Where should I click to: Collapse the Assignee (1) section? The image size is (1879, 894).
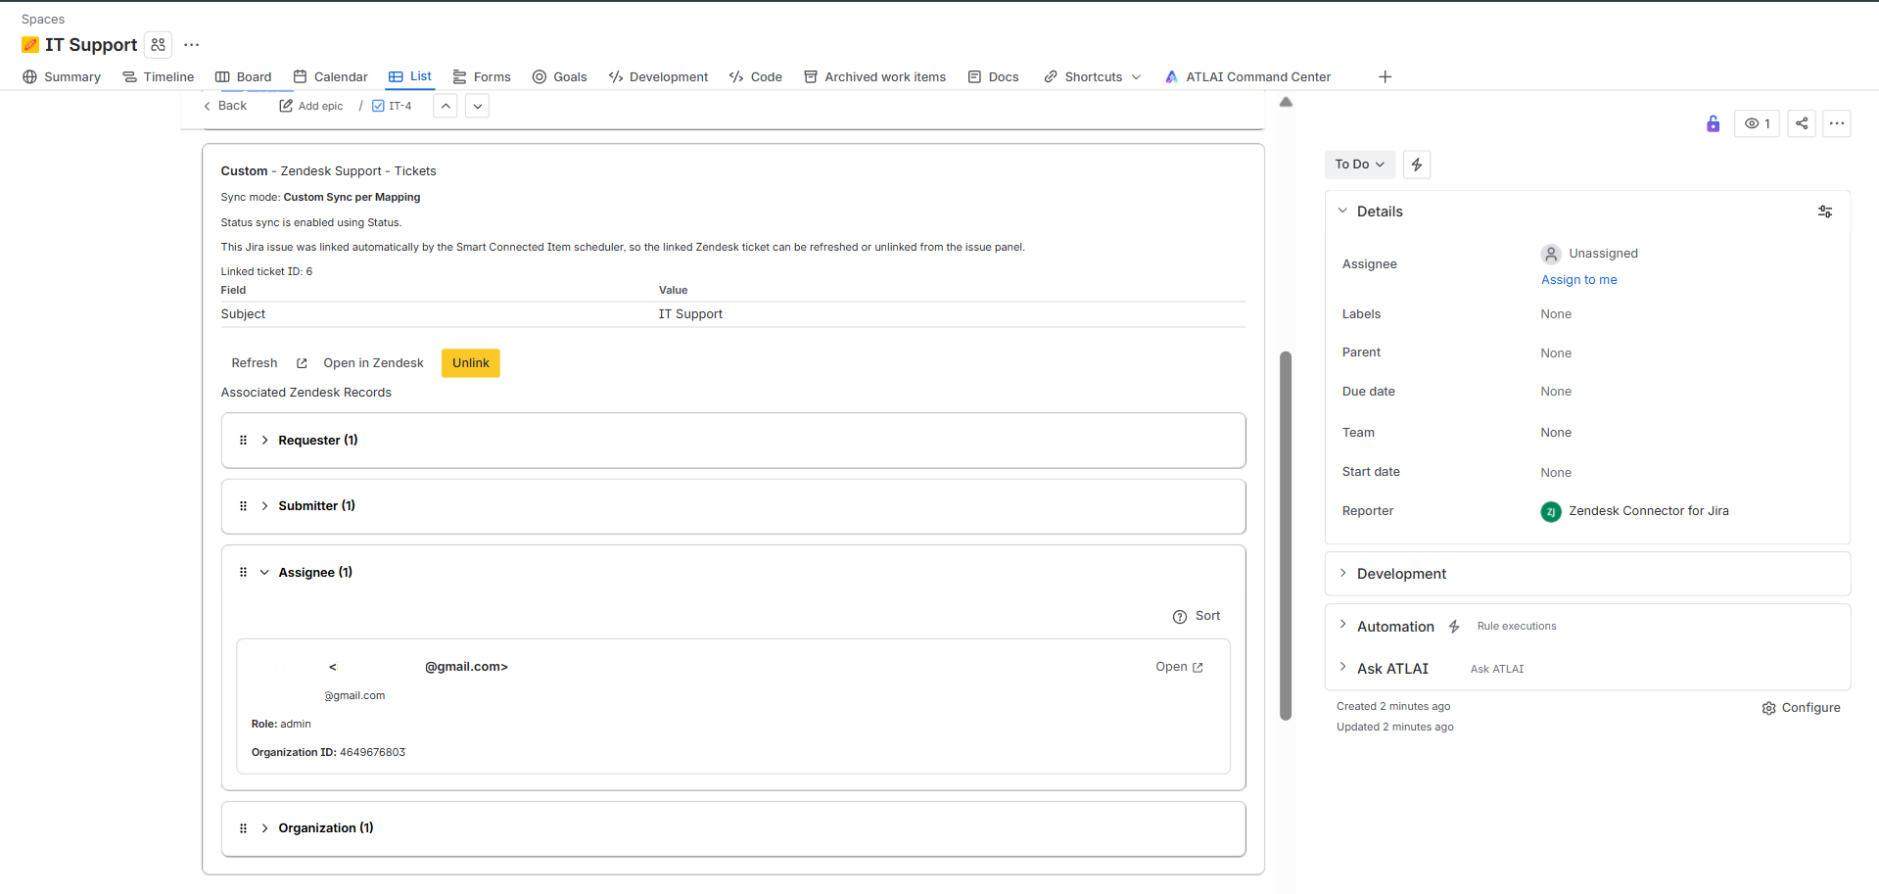point(264,573)
